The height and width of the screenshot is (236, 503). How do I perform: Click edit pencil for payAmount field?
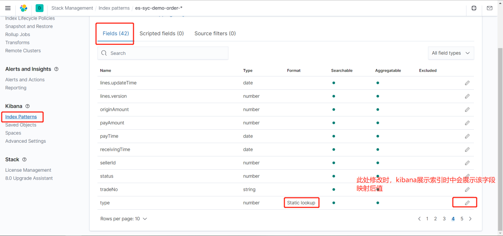(x=467, y=123)
